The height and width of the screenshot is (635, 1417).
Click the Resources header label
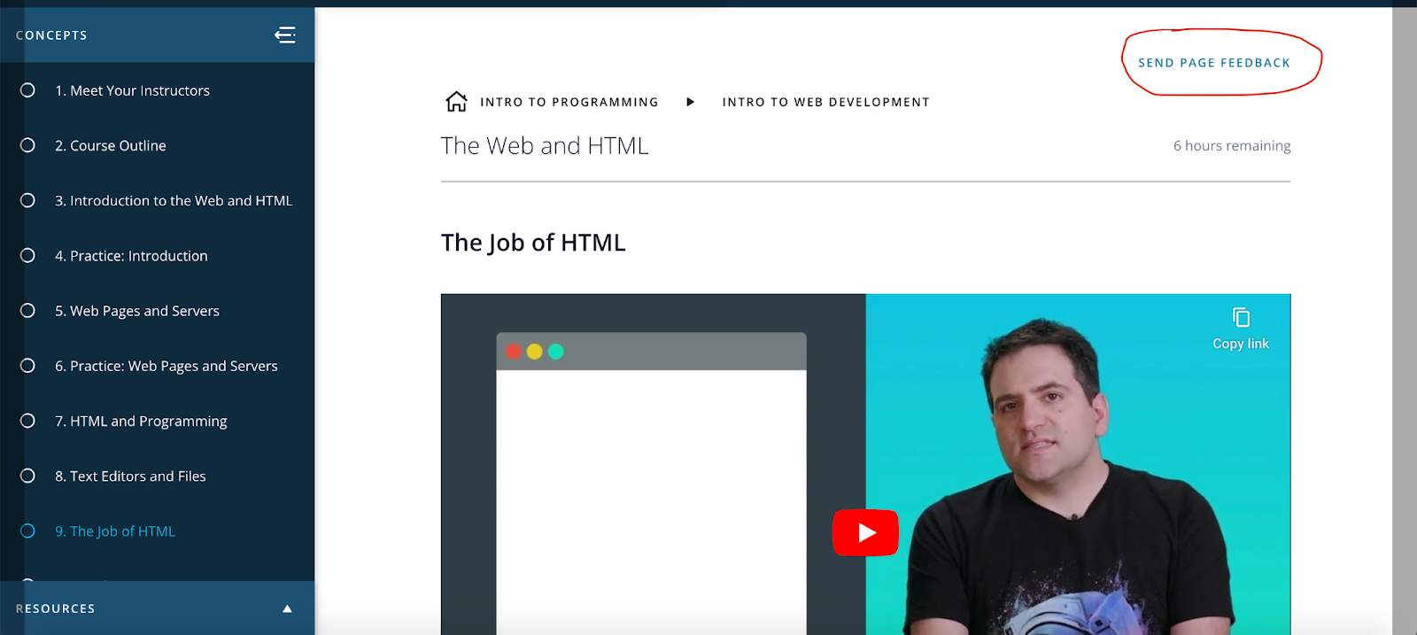(x=55, y=608)
